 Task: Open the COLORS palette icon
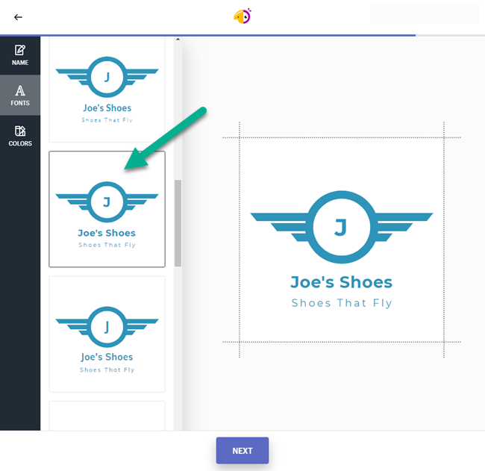pos(20,131)
